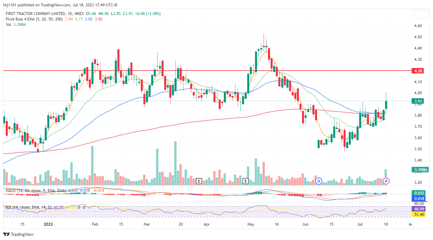Click the 2023 label on time axis

click(x=48, y=224)
